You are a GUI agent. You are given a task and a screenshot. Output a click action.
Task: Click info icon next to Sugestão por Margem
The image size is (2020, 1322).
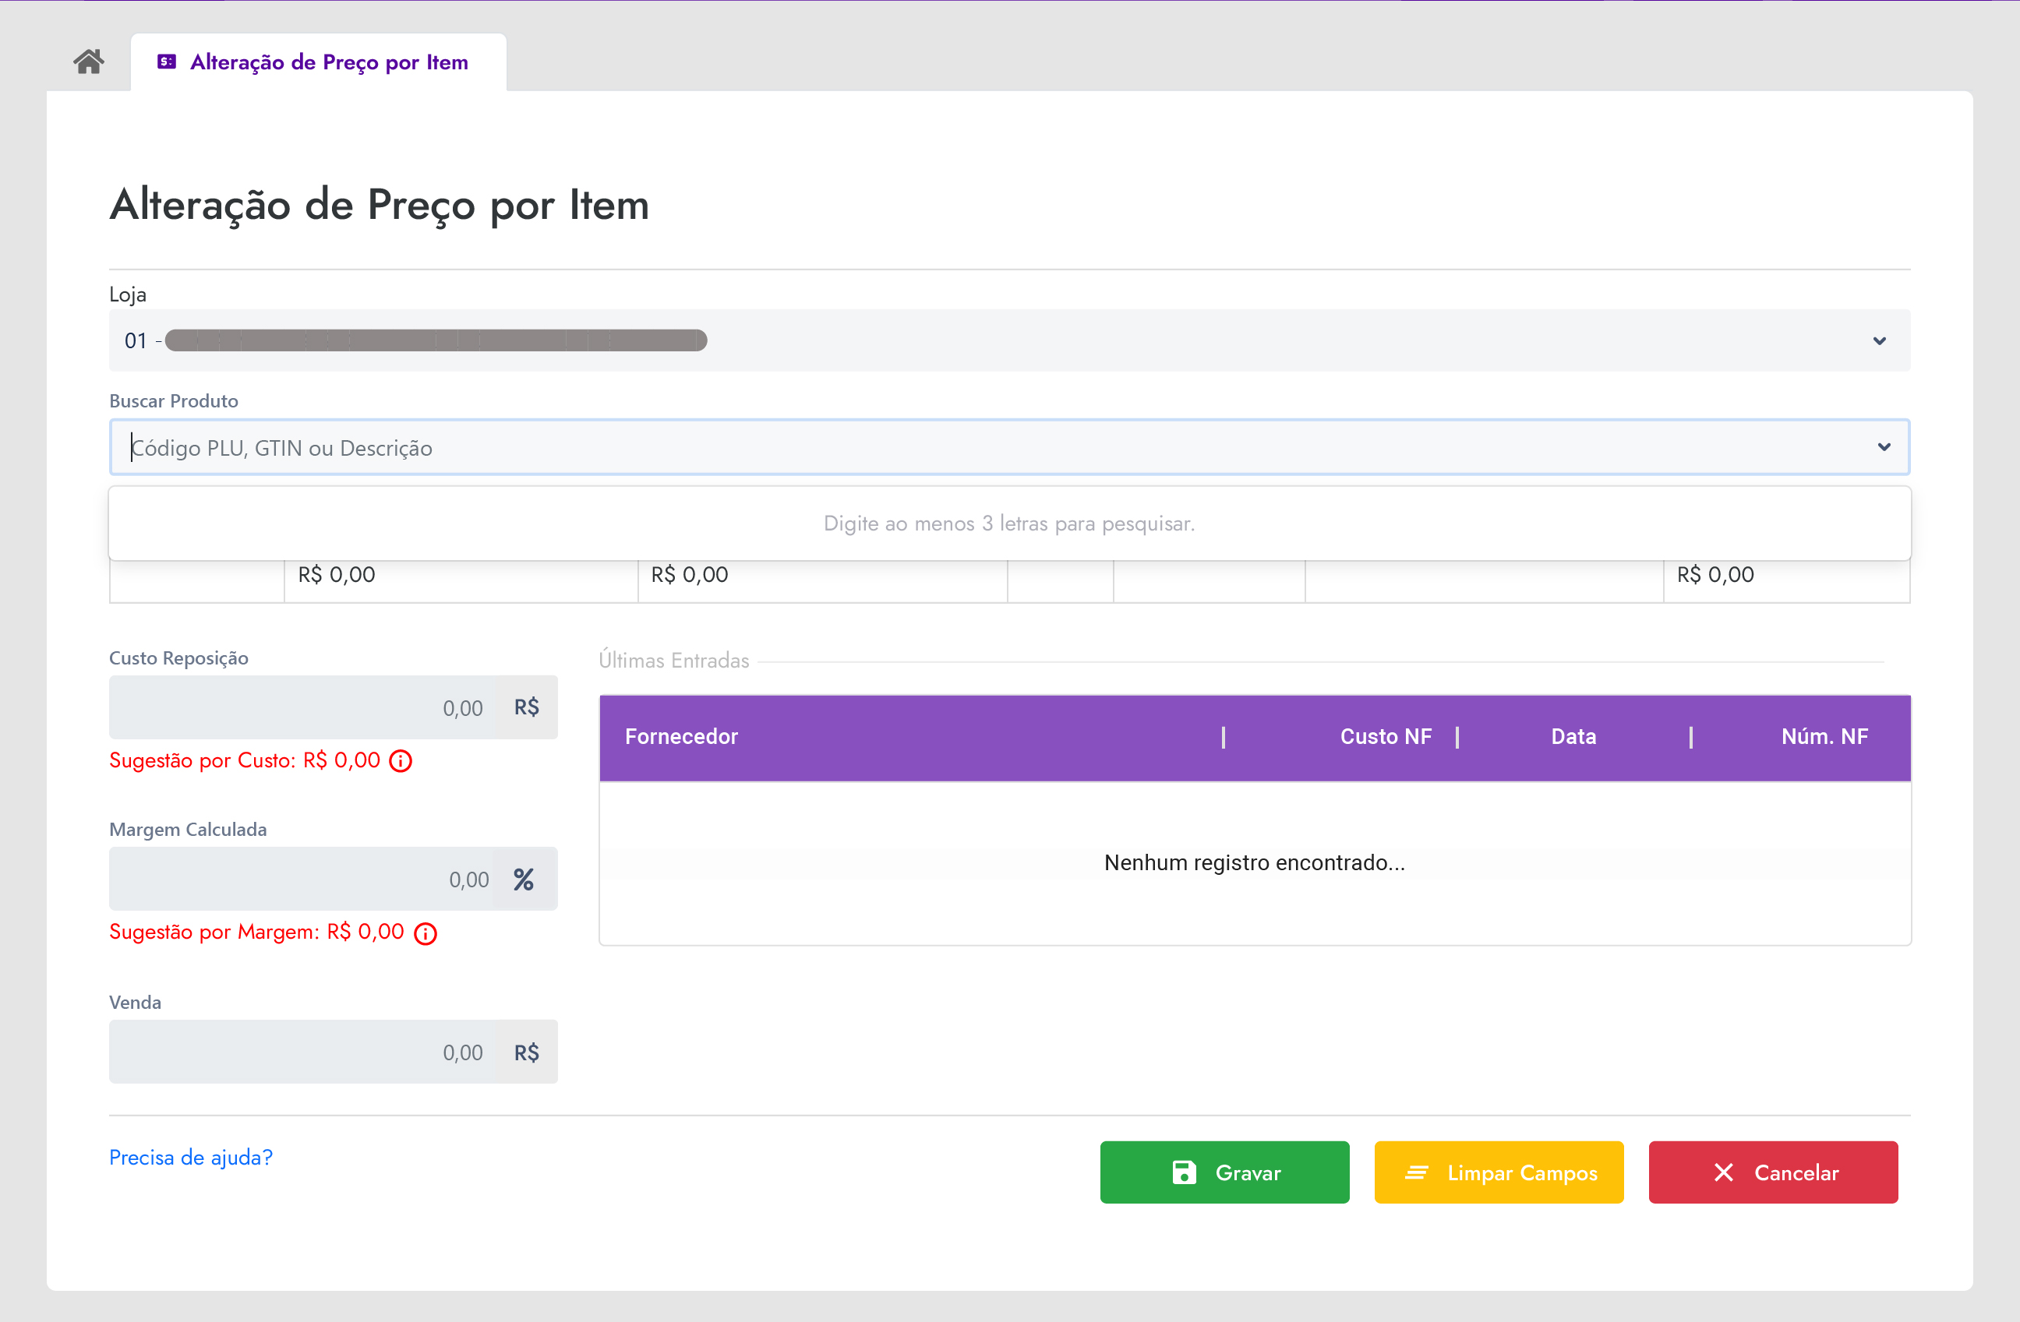tap(426, 933)
